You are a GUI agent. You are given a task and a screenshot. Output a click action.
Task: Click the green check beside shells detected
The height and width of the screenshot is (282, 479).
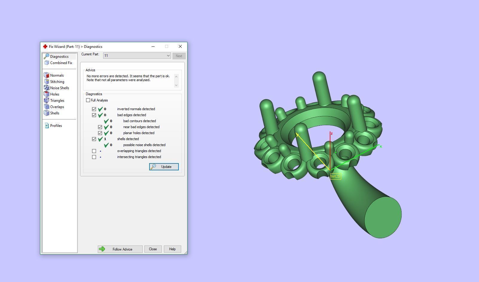click(100, 139)
